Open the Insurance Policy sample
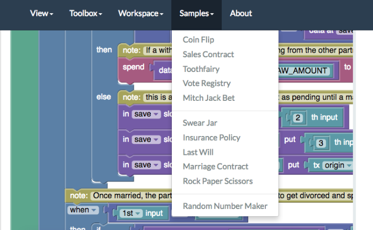This screenshot has height=230, width=373. pyautogui.click(x=212, y=138)
